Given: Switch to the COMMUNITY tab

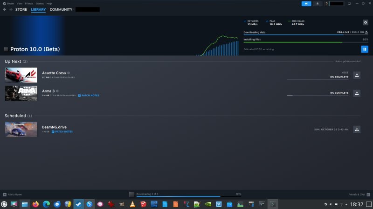Looking at the screenshot, I should tap(61, 9).
